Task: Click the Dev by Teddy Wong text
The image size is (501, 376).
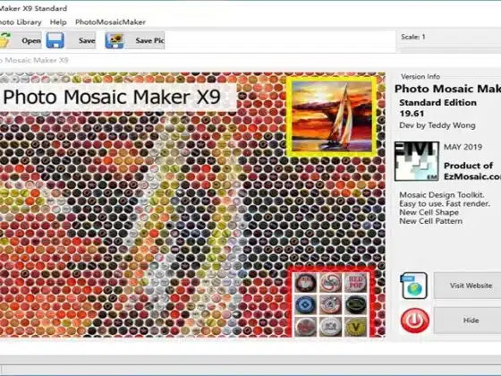Action: coord(437,125)
